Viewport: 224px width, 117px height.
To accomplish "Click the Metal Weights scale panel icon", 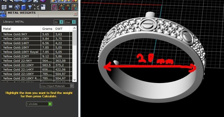I will [x=3, y=14].
